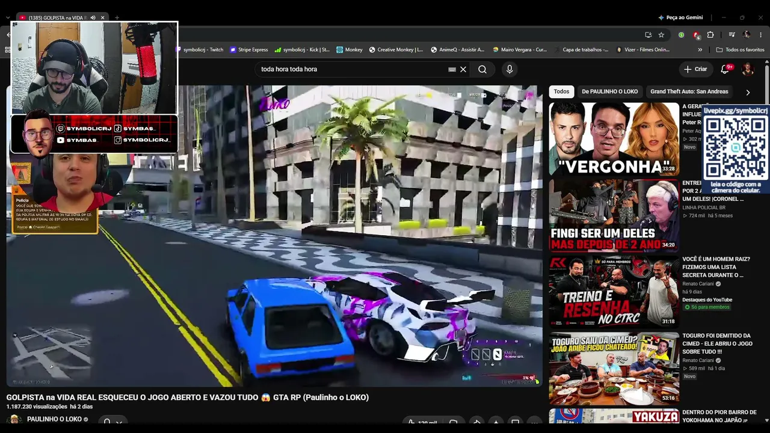Click the video title GOLPISTA na VIDA REAL
This screenshot has width=770, height=433.
pos(188,398)
